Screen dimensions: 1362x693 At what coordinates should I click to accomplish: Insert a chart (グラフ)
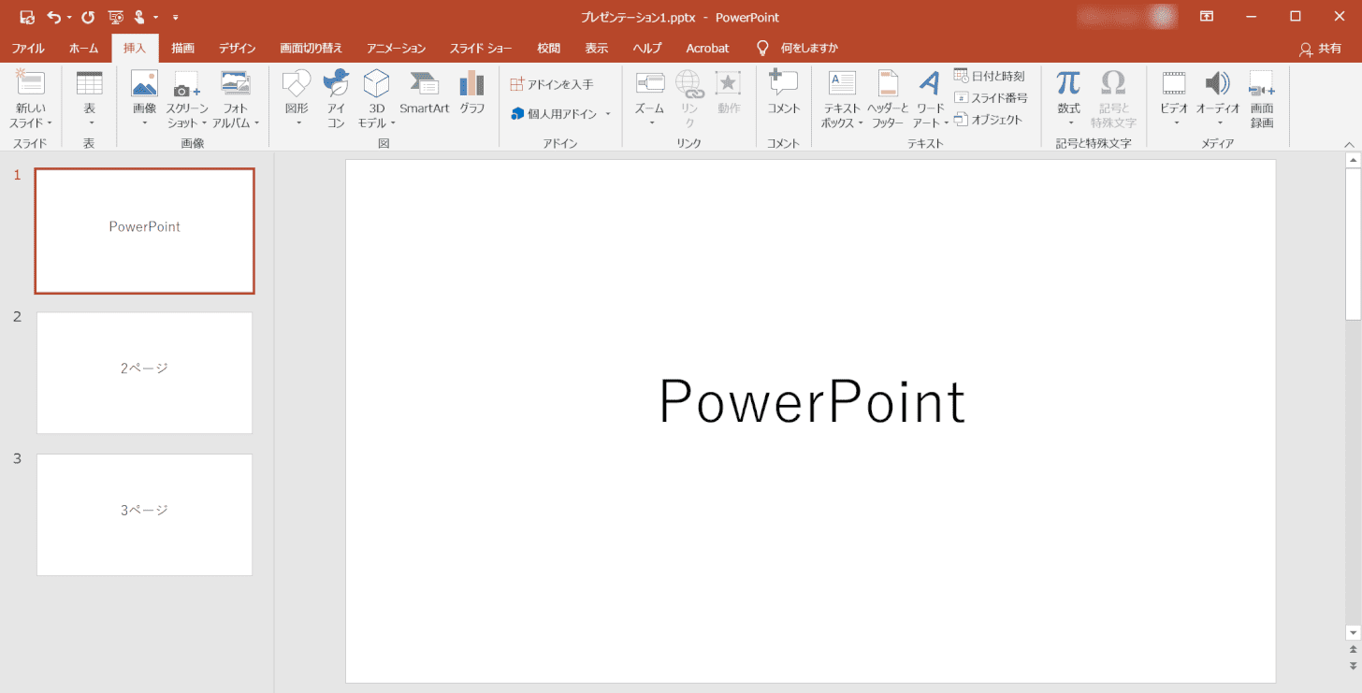click(472, 93)
